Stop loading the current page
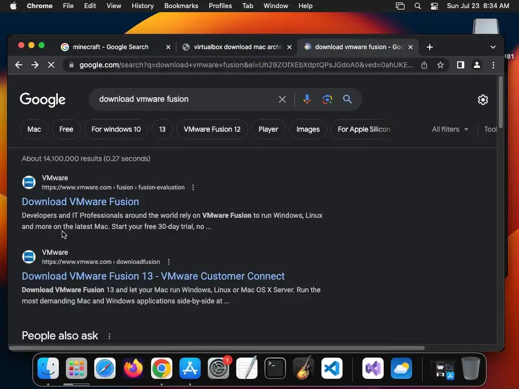 pyautogui.click(x=51, y=65)
